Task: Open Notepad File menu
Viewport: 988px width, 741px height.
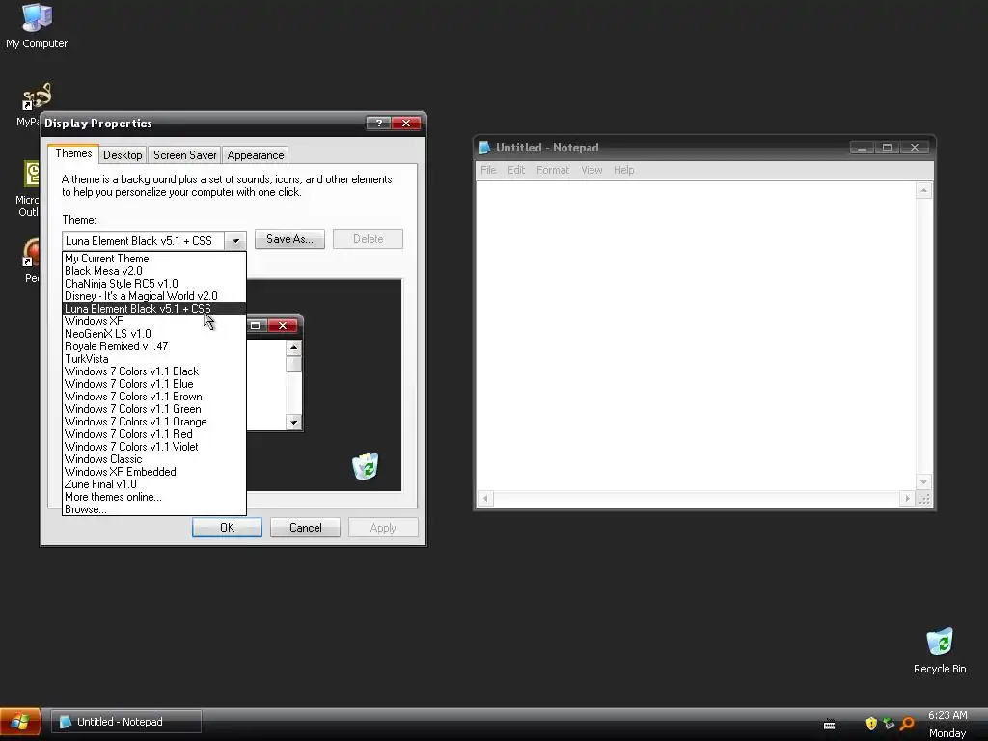Action: pos(488,170)
